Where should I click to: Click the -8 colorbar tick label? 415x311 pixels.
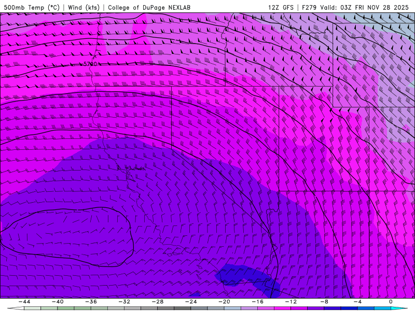tap(324, 302)
